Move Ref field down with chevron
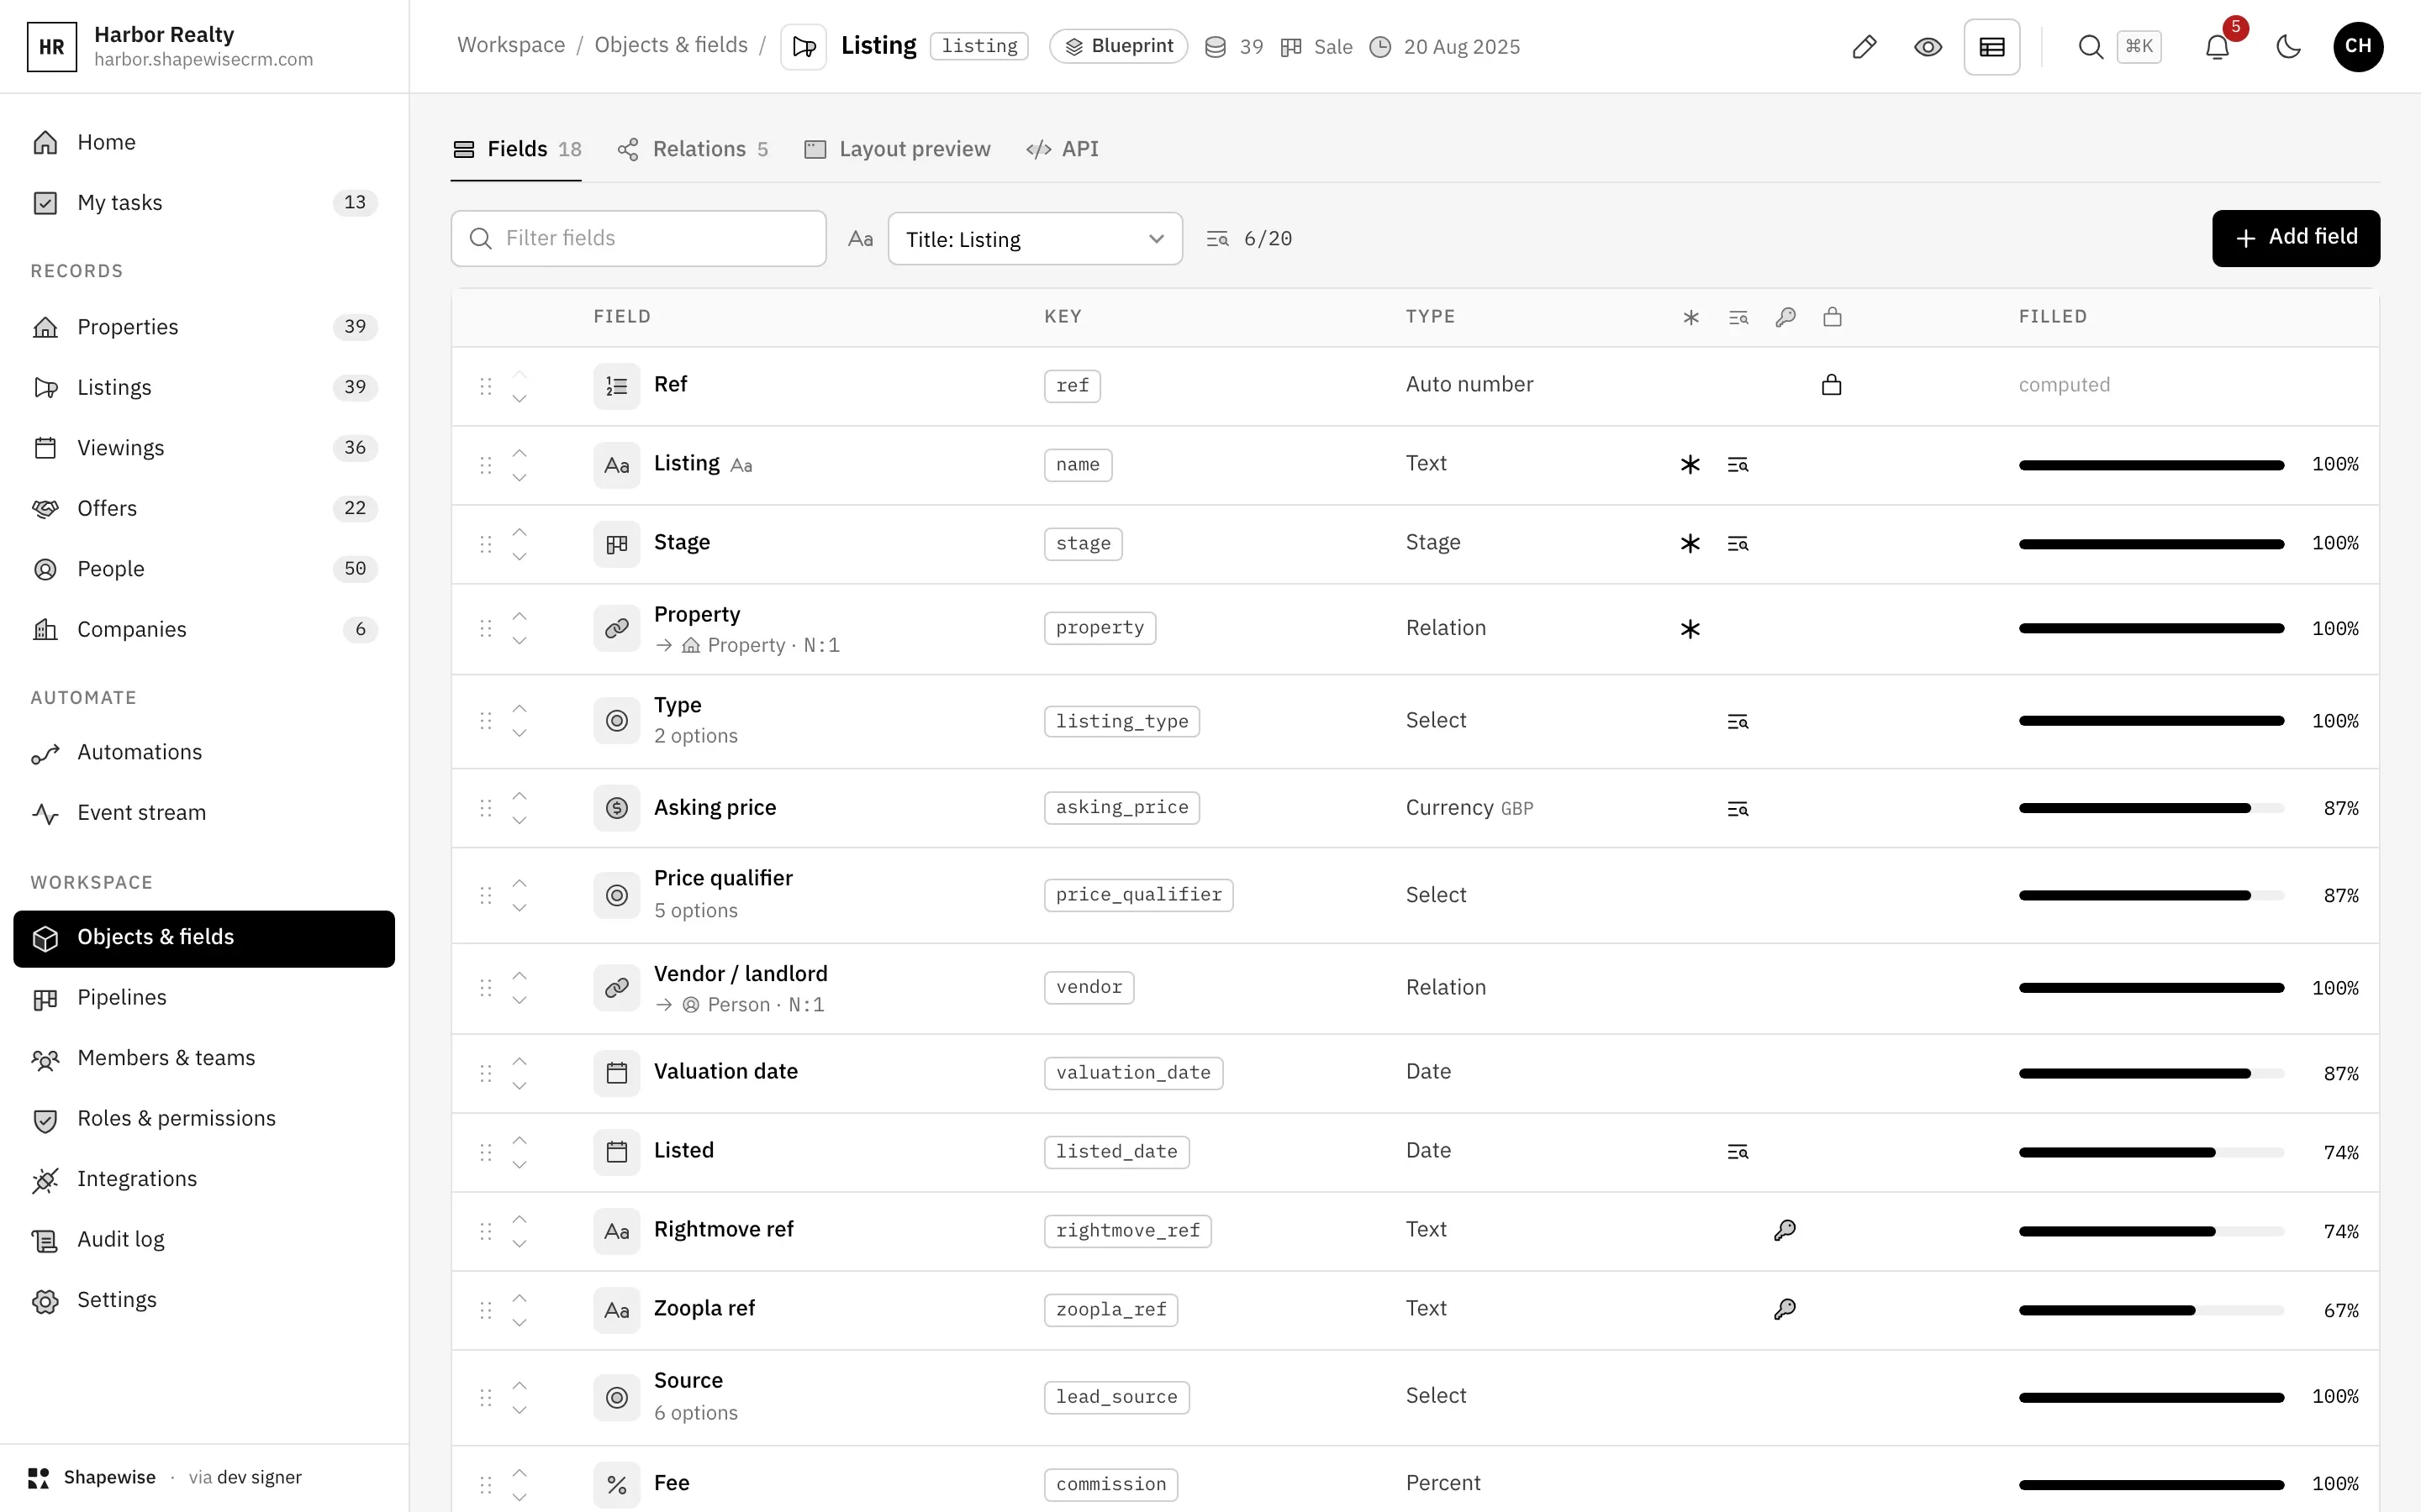 pos(520,399)
